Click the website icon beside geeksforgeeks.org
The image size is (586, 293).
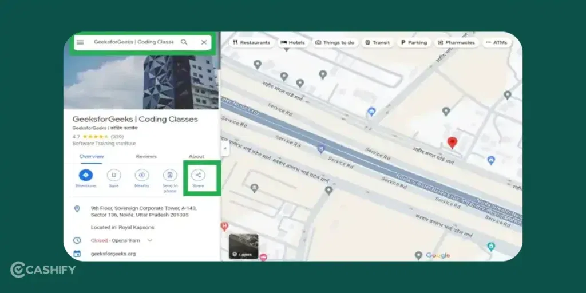tap(77, 254)
